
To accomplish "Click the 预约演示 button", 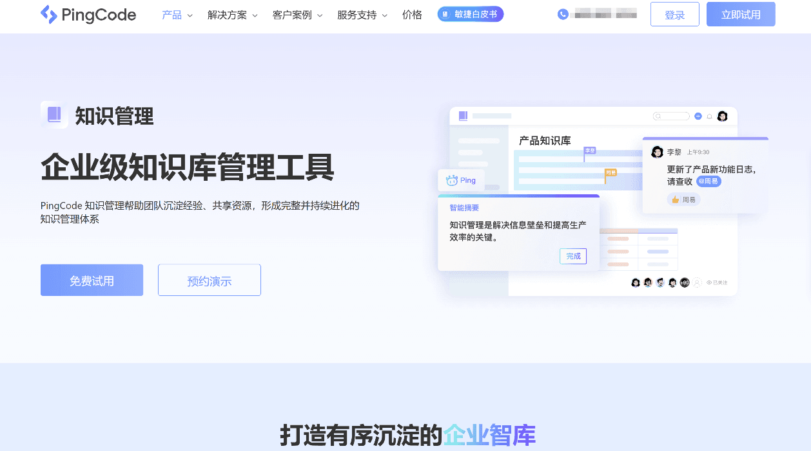I will coord(210,280).
